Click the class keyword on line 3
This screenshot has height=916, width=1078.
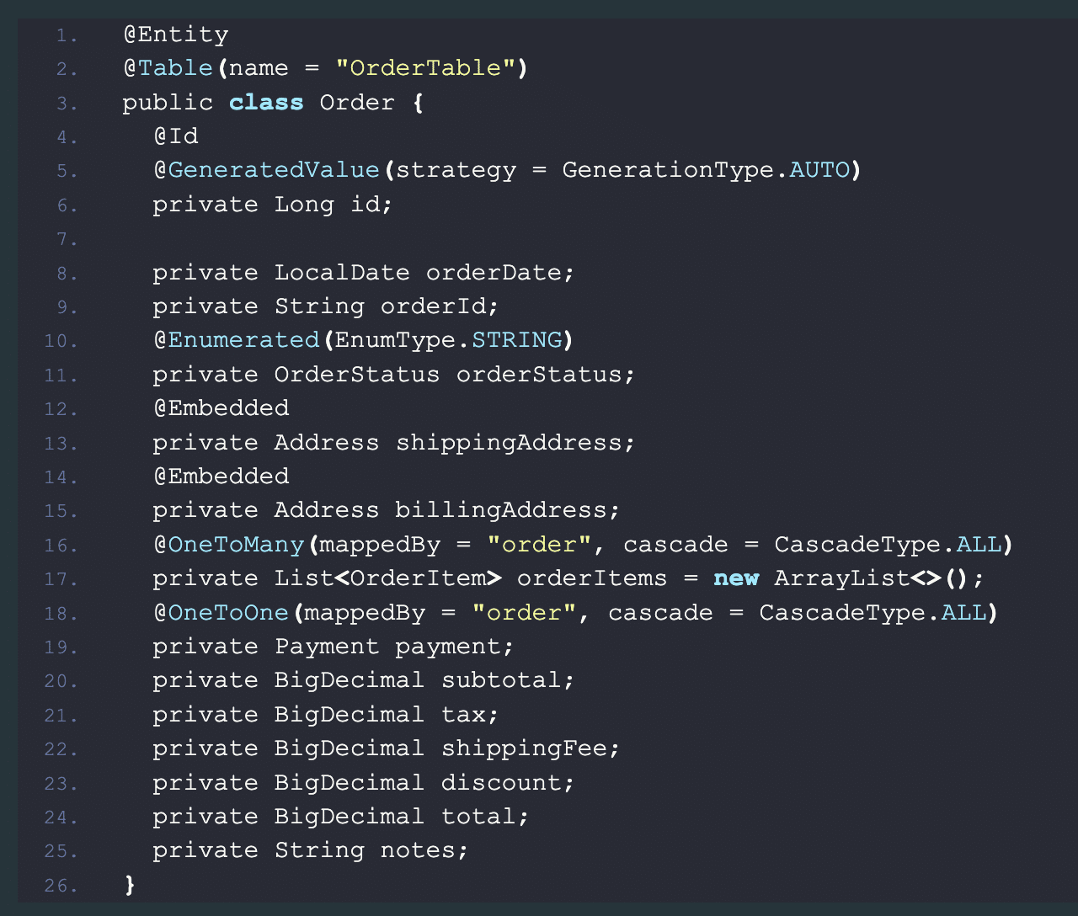click(x=266, y=103)
